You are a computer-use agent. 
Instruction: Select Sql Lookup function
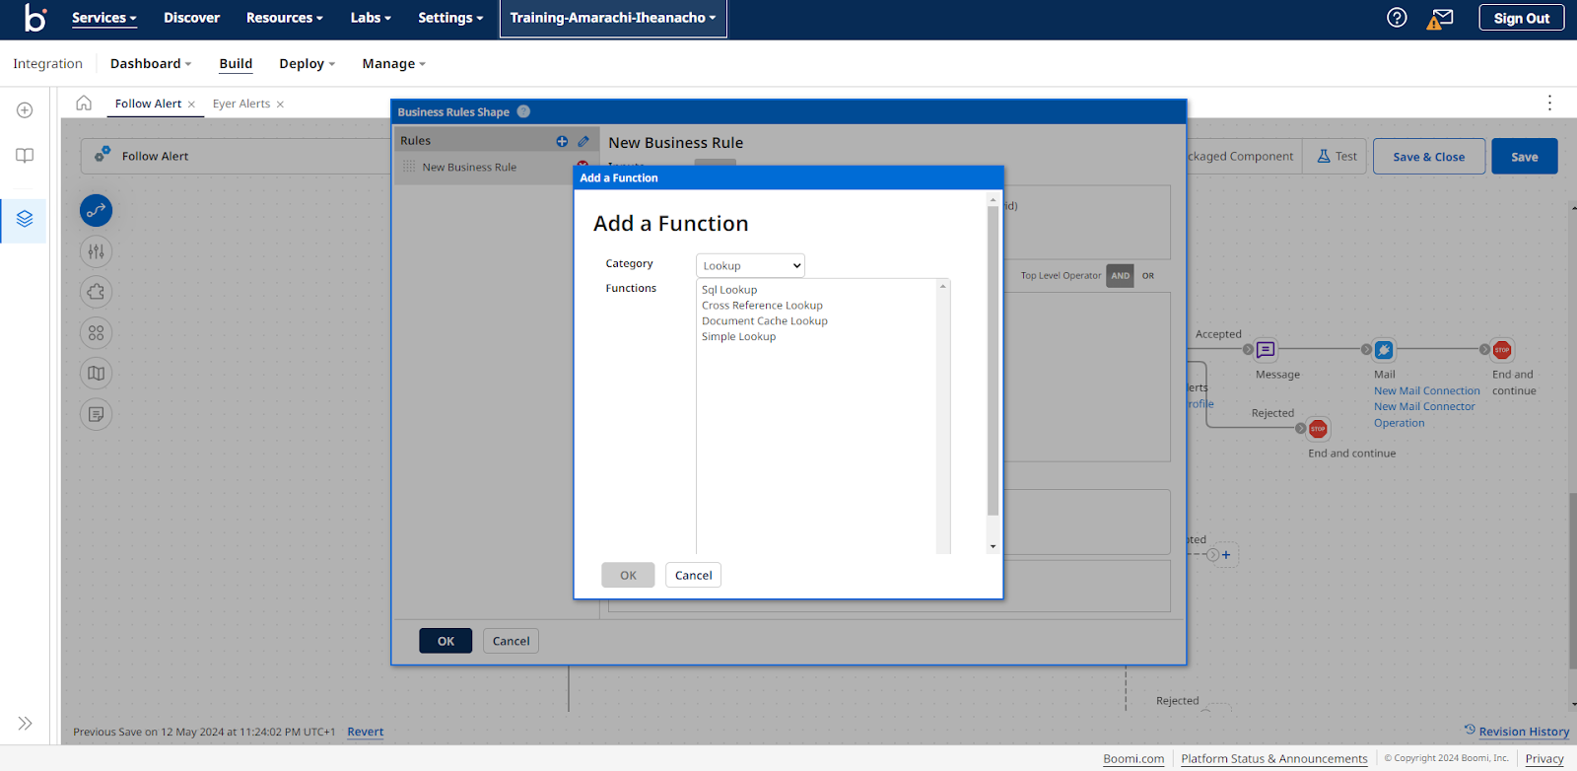pos(729,290)
